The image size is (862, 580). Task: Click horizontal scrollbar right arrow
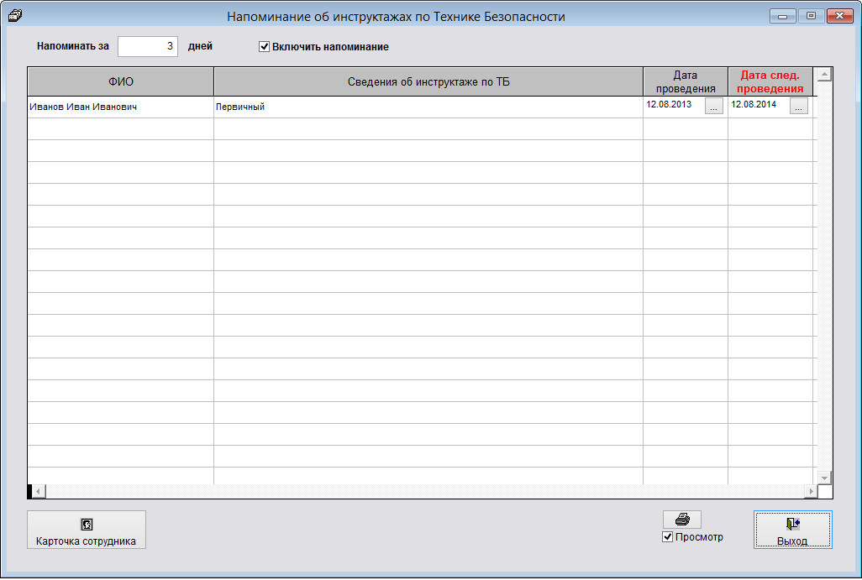pos(811,491)
